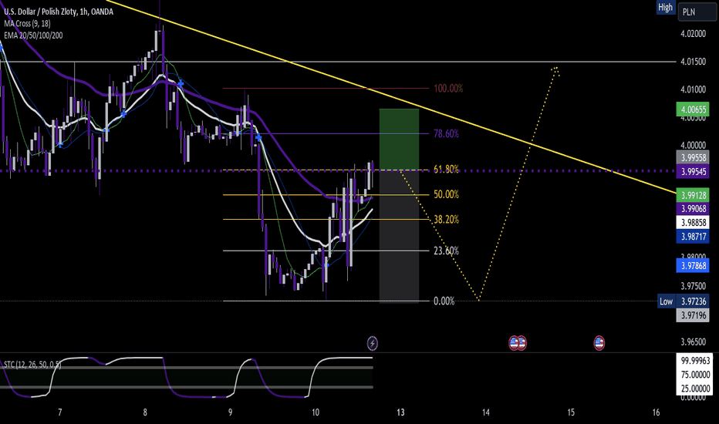
Task: Select the EMA 20/50/100/200 indicator label
Action: [x=33, y=35]
